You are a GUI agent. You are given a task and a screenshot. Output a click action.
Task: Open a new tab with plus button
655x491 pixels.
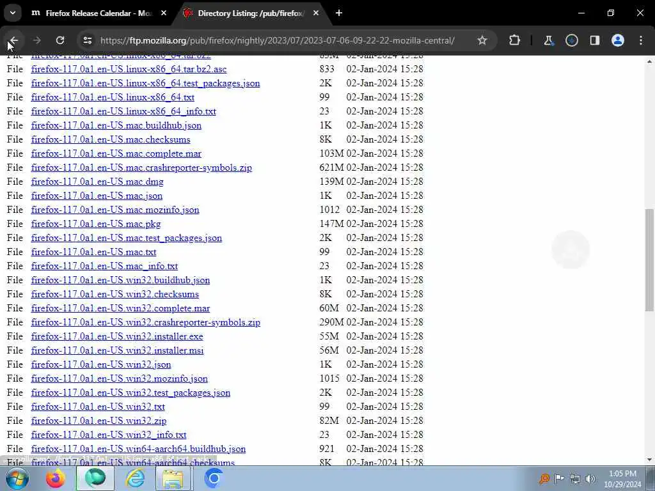(x=339, y=13)
